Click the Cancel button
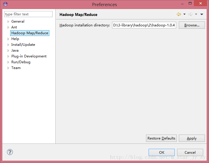This screenshot has height=163, width=209. (x=190, y=152)
